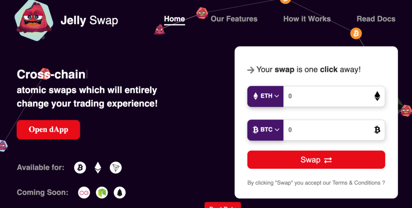Click the Ethereum symbol inside the ETH amount field

tap(377, 96)
